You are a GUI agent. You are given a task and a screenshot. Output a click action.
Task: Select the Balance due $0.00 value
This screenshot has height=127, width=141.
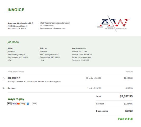(129, 111)
